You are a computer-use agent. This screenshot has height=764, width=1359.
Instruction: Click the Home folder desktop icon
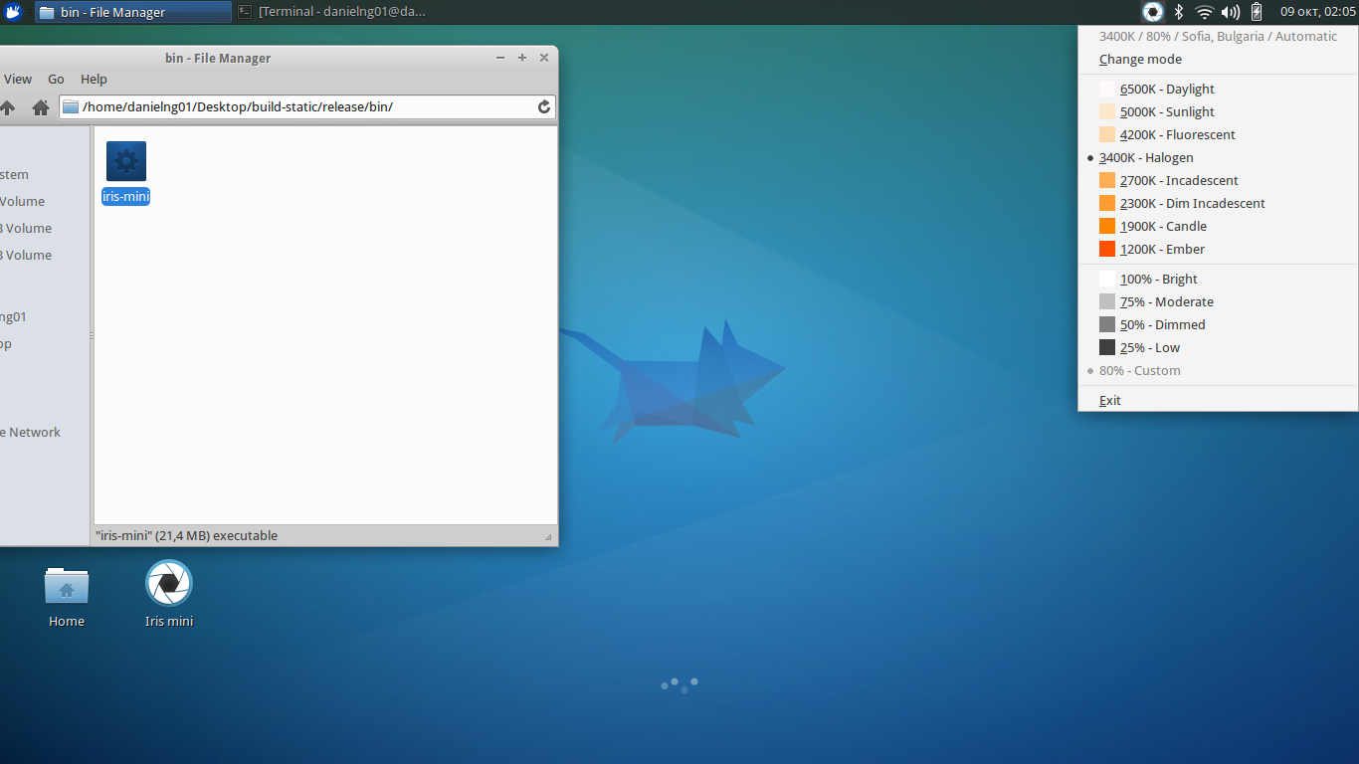(67, 587)
